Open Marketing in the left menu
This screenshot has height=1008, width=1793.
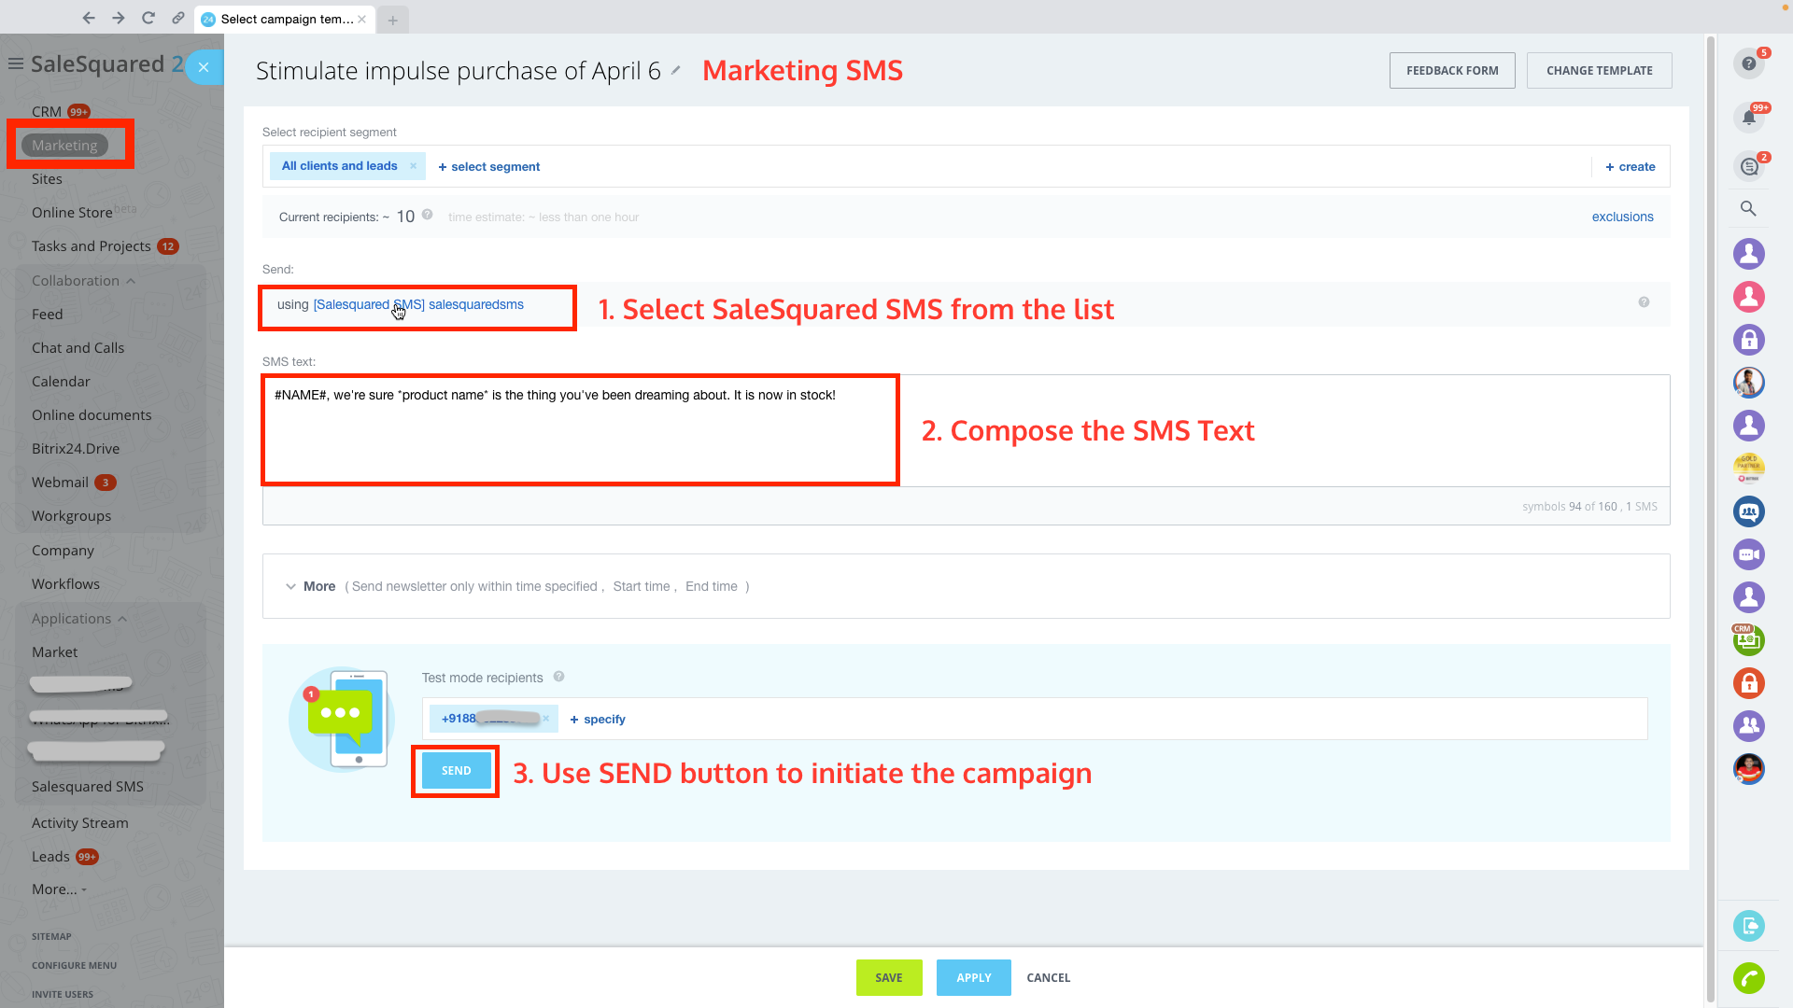pyautogui.click(x=64, y=146)
